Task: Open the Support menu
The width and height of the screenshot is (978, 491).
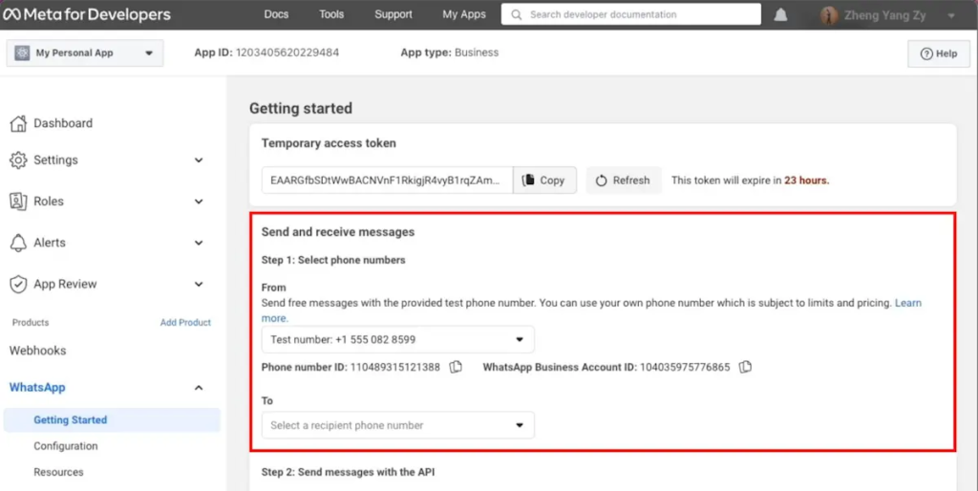Action: pos(393,14)
